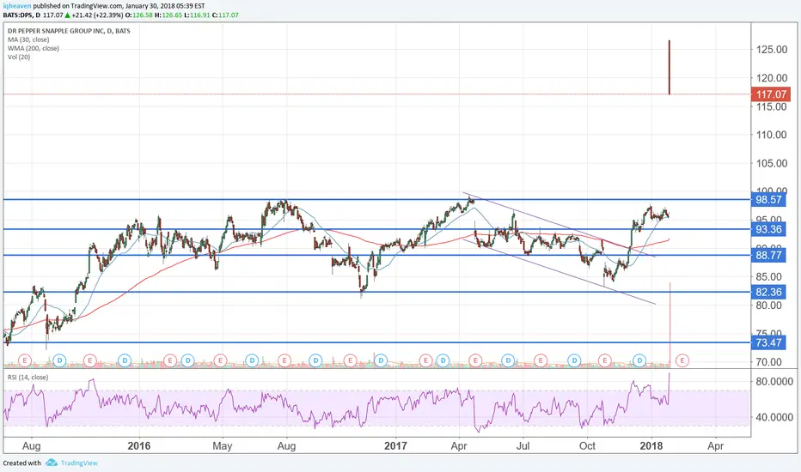The height and width of the screenshot is (472, 801).
Task: Click the blue 82.36 price level label
Action: click(x=769, y=292)
